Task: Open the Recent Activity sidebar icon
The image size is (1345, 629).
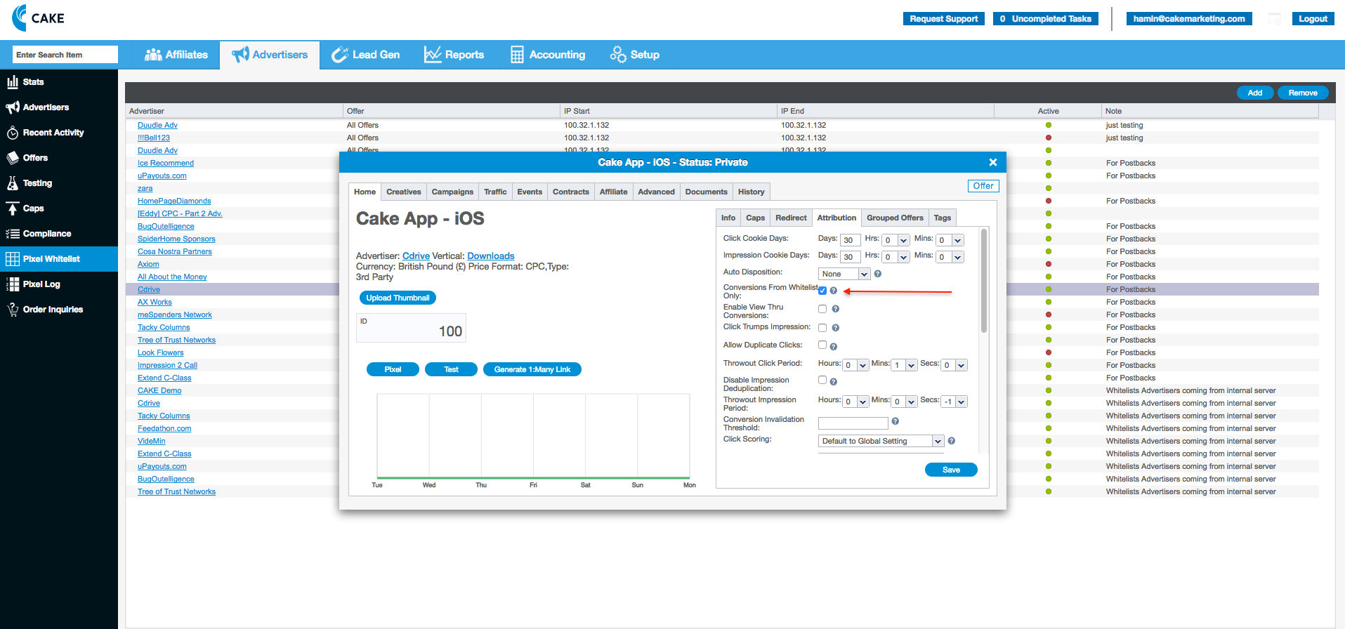Action: point(13,133)
